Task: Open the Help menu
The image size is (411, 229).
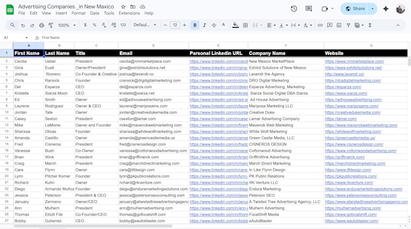Action: coord(149,13)
